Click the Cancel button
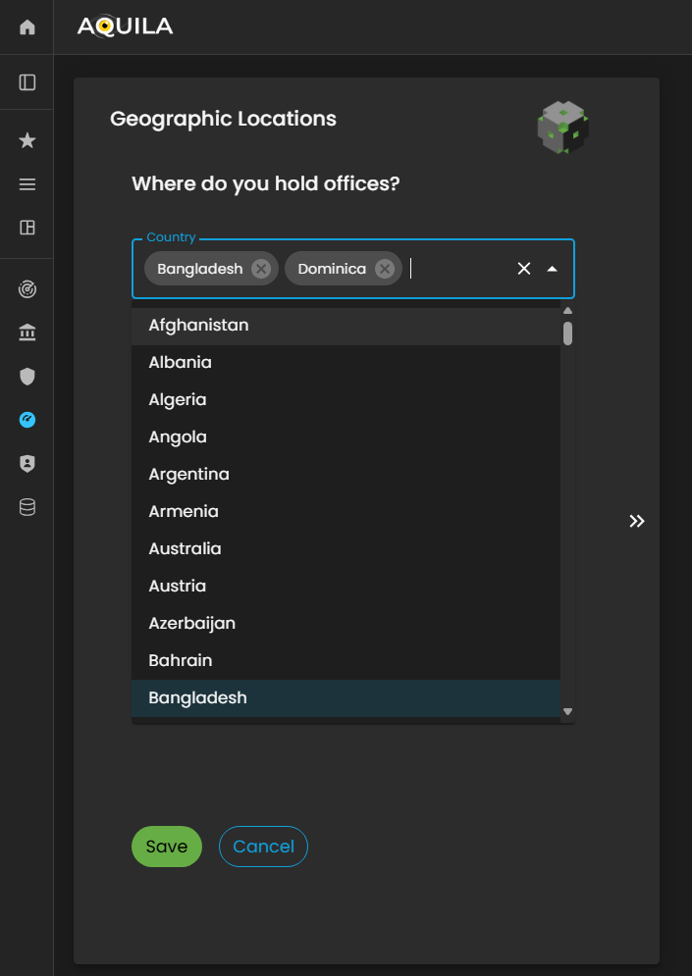692x976 pixels. pos(263,847)
